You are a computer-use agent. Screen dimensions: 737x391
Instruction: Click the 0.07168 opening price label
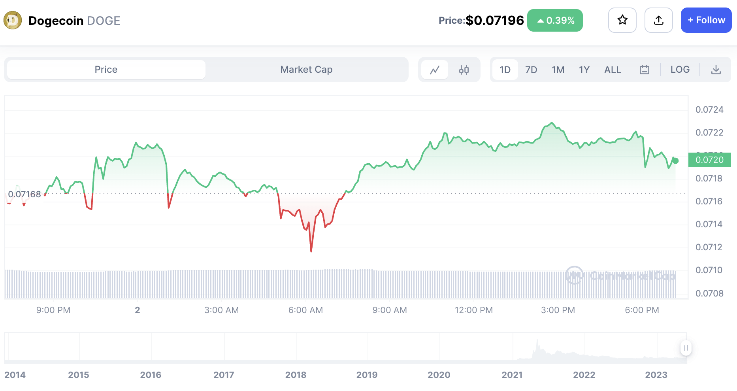pos(25,194)
